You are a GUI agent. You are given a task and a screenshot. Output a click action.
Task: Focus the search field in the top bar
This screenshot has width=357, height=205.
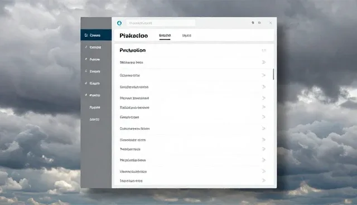tap(161, 23)
